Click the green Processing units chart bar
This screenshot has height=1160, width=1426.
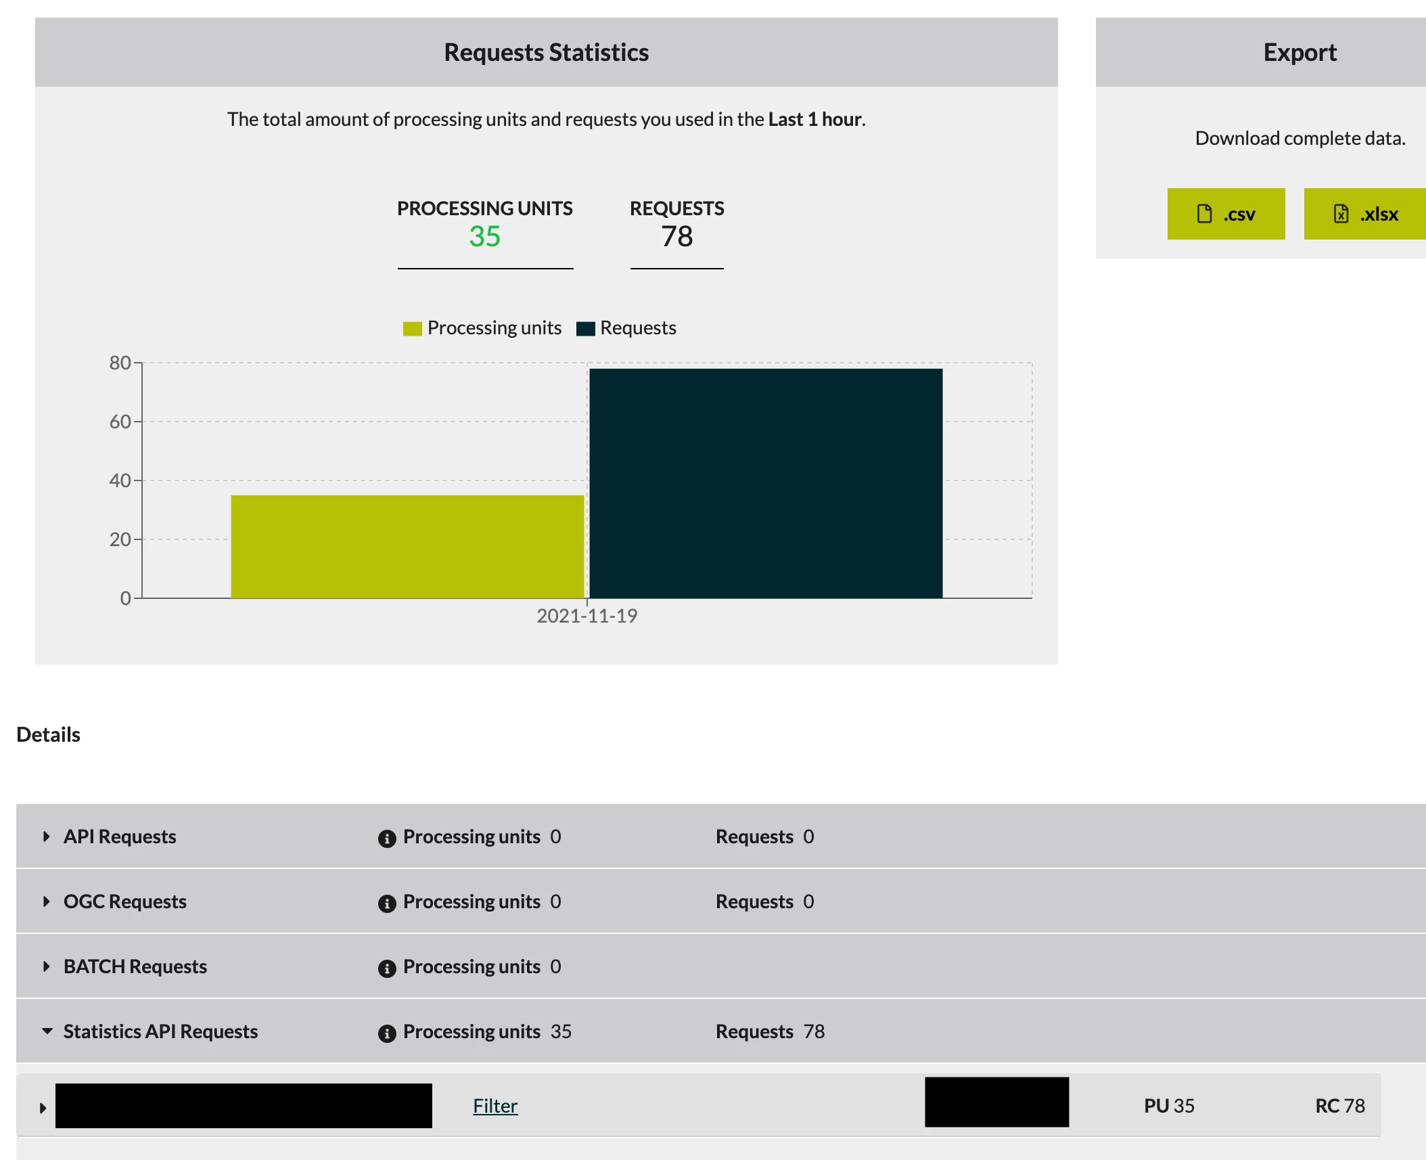407,546
